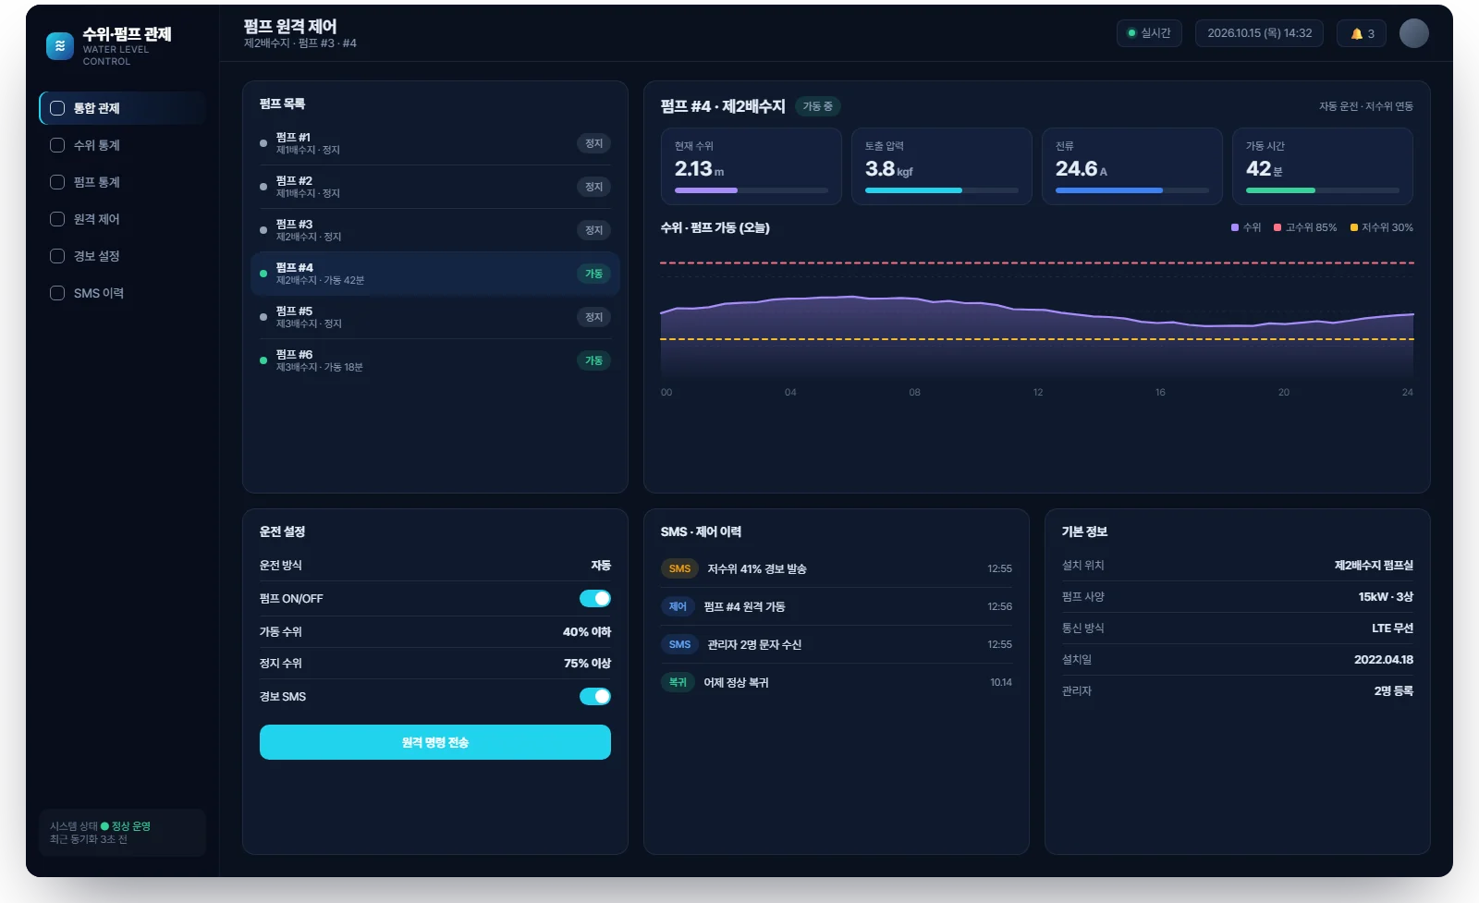The width and height of the screenshot is (1479, 903).
Task: Open notifications bell showing 3
Action: [1363, 33]
